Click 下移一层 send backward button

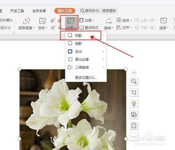click(145, 28)
